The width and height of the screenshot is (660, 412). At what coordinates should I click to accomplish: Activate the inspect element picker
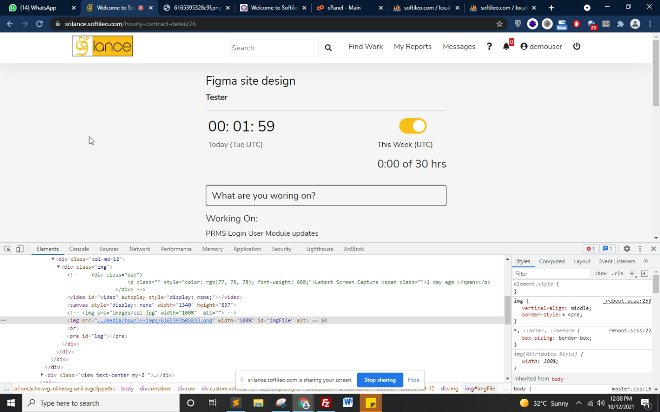[x=8, y=249]
